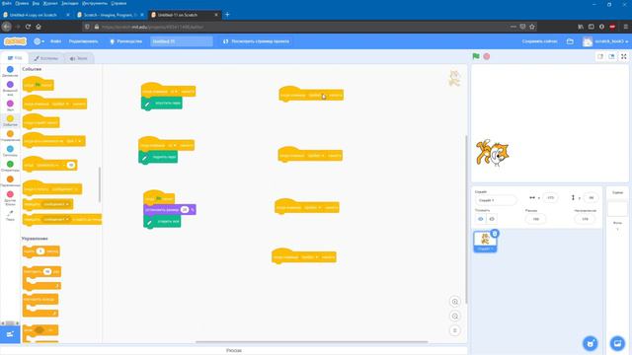Open key dropdown on top-left workspace hat block
The height and width of the screenshot is (355, 632).
[x=174, y=92]
